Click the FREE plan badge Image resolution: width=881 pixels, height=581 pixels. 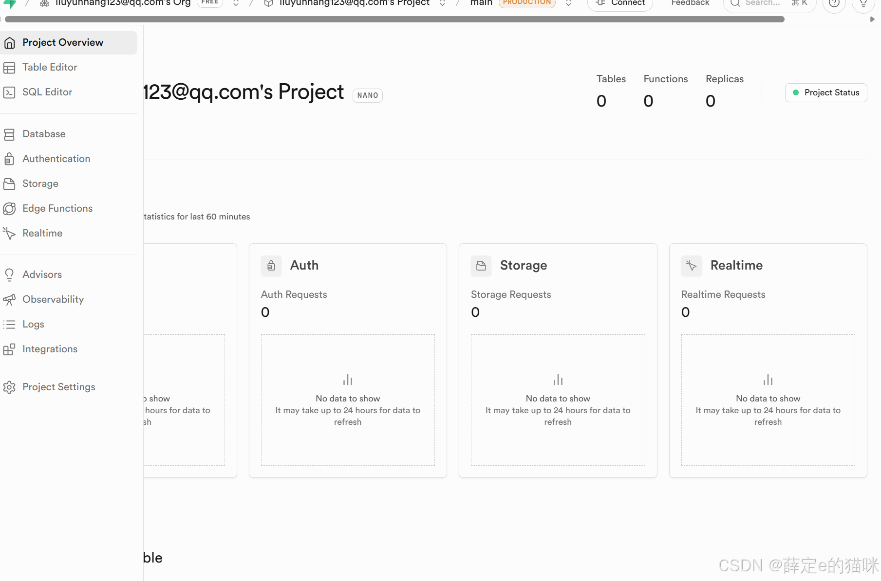210,3
